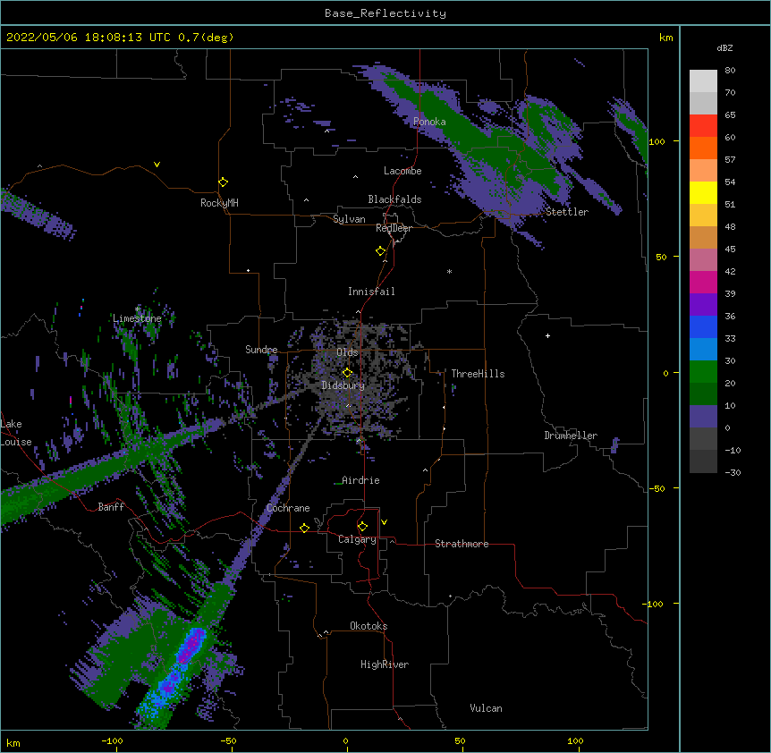Click the Ponoka city label
Screen dimensions: 771x753
click(x=429, y=122)
